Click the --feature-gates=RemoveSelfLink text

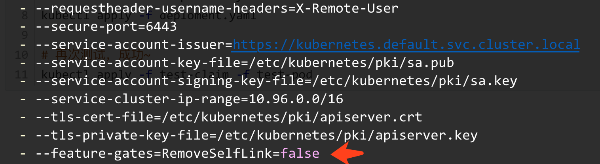click(158, 153)
